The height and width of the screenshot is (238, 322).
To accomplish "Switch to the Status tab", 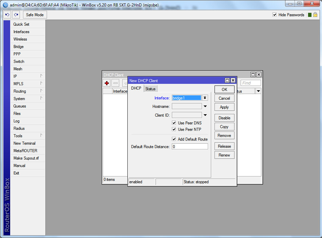I will (150, 89).
